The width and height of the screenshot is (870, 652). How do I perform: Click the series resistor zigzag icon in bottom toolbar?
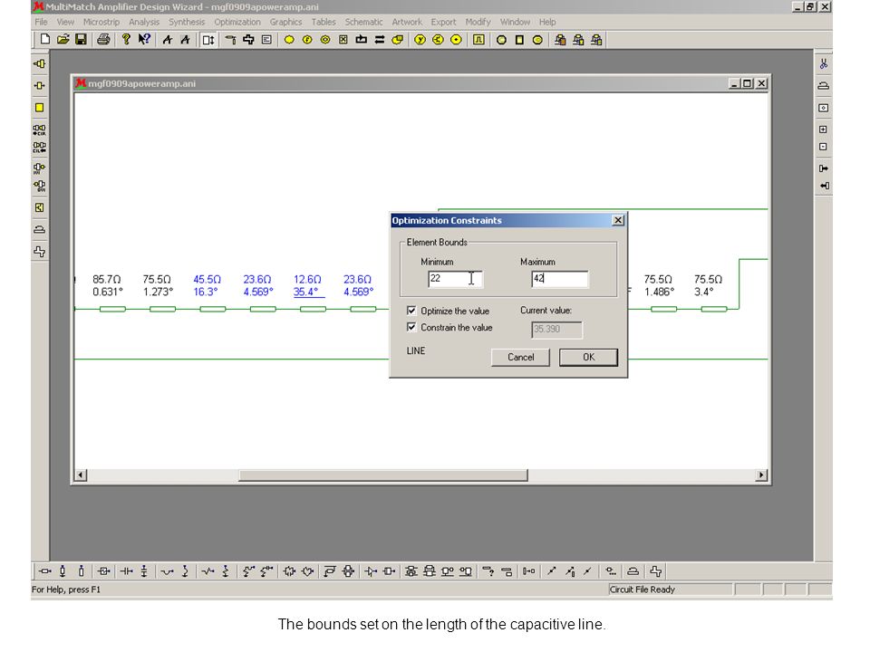(x=208, y=571)
